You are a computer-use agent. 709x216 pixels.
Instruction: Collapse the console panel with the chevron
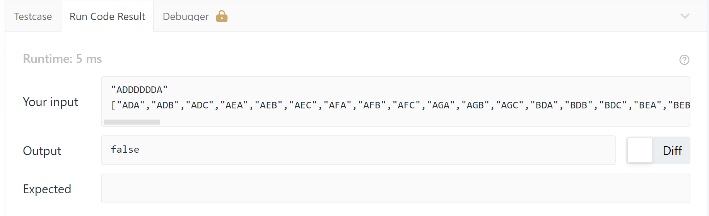pos(685,16)
